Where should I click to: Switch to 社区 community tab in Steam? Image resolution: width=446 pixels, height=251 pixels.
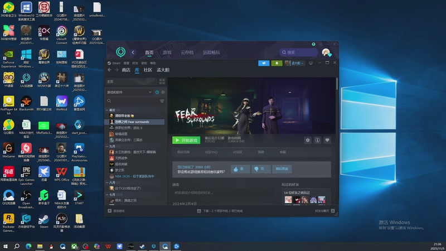pos(148,70)
